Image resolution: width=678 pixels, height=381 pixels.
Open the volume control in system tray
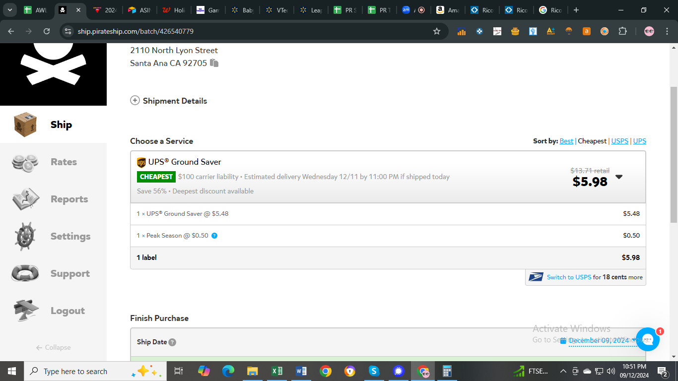tap(611, 371)
